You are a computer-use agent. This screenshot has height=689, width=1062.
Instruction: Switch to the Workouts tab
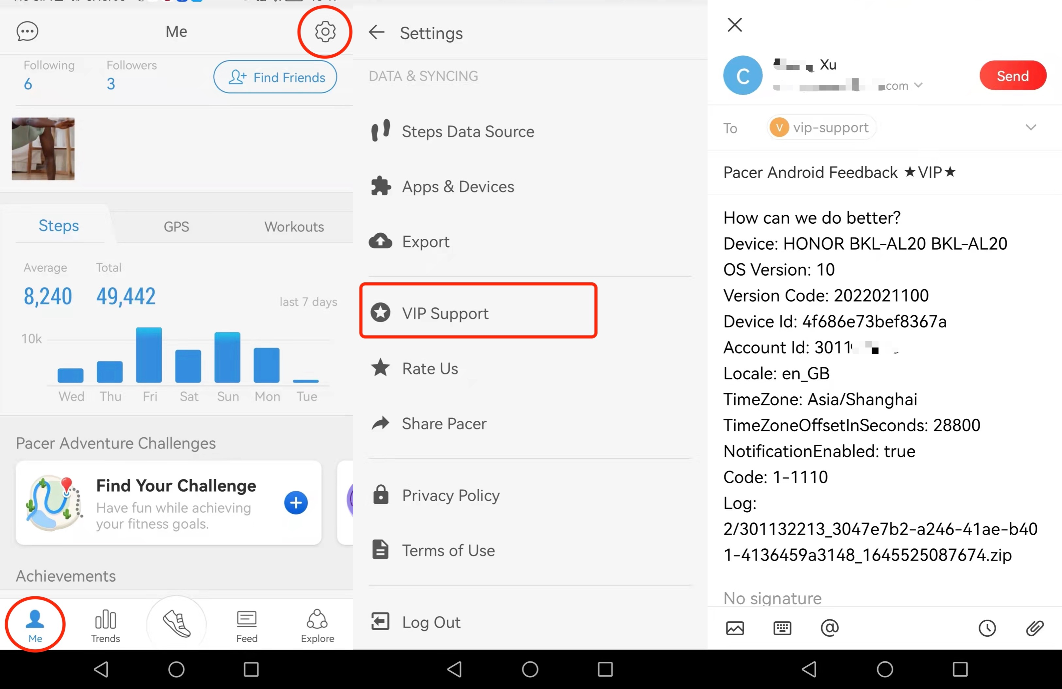click(294, 227)
